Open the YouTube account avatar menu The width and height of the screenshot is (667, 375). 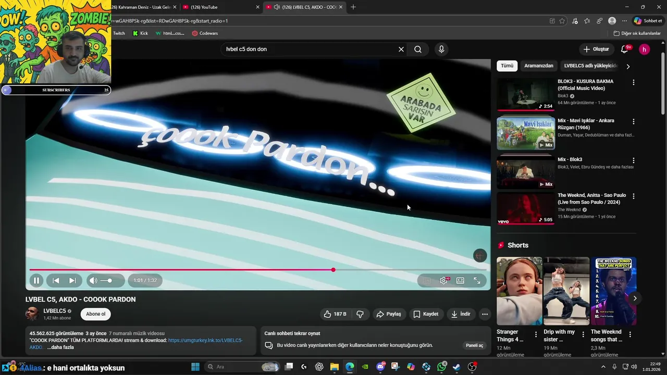(645, 49)
